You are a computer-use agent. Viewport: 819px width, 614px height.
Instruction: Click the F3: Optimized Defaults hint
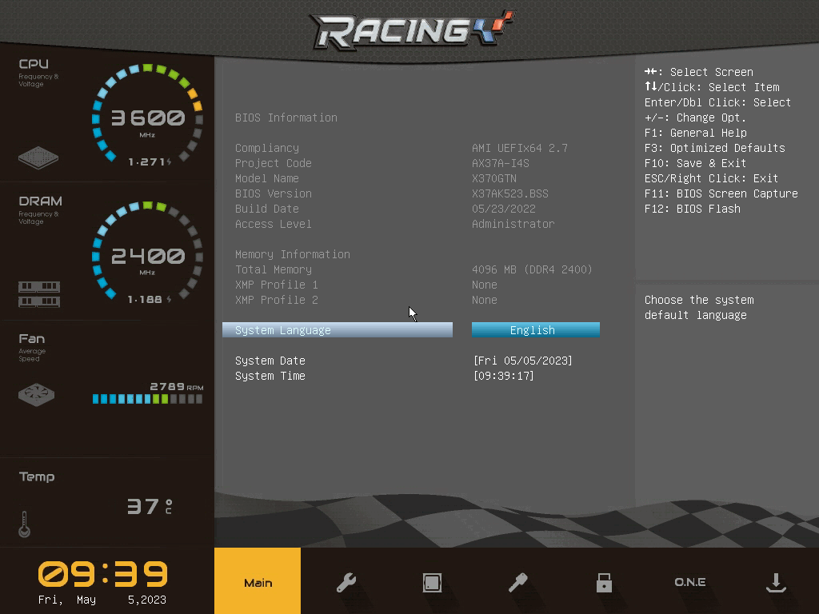(714, 148)
